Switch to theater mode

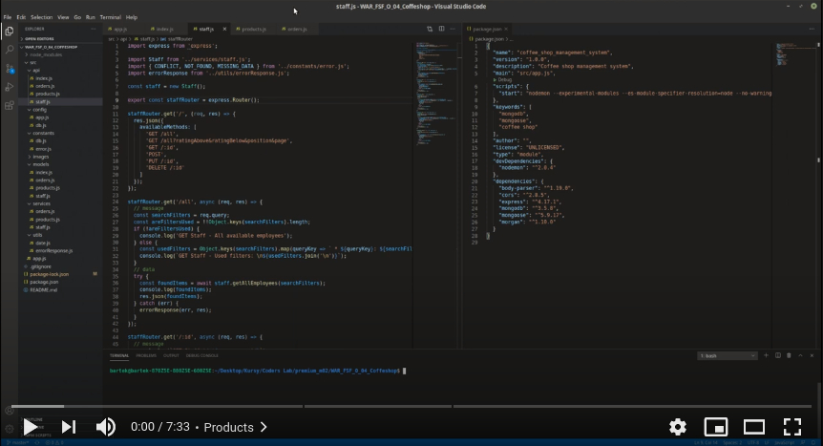pos(754,427)
